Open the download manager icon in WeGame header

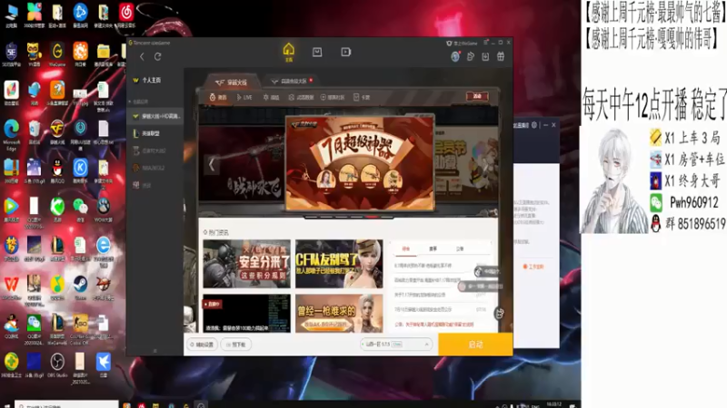tap(485, 56)
